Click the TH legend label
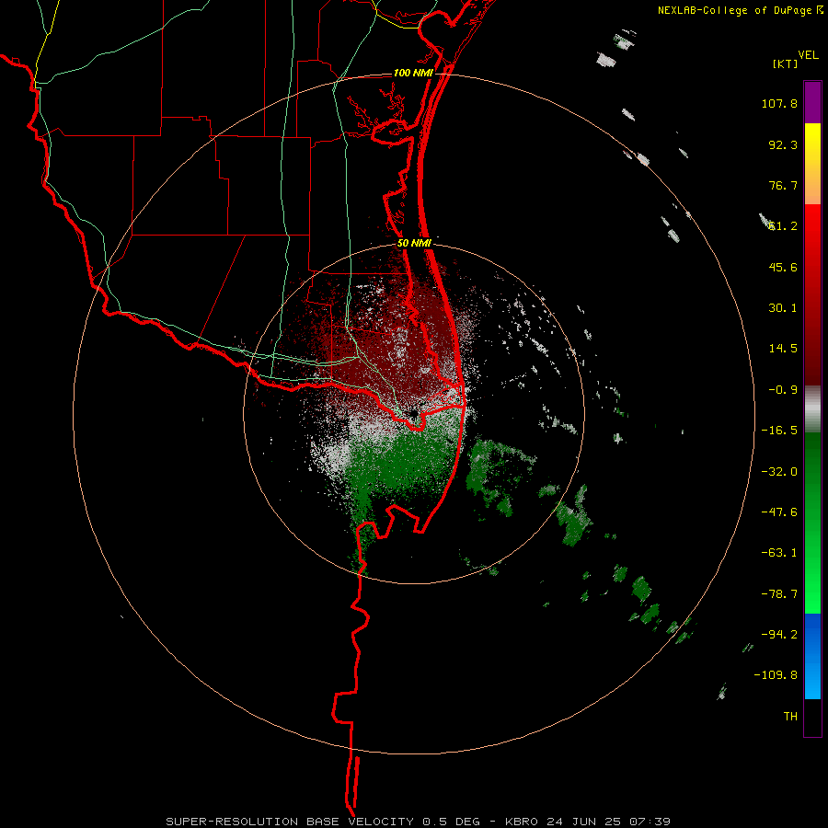This screenshot has width=828, height=828. point(790,717)
